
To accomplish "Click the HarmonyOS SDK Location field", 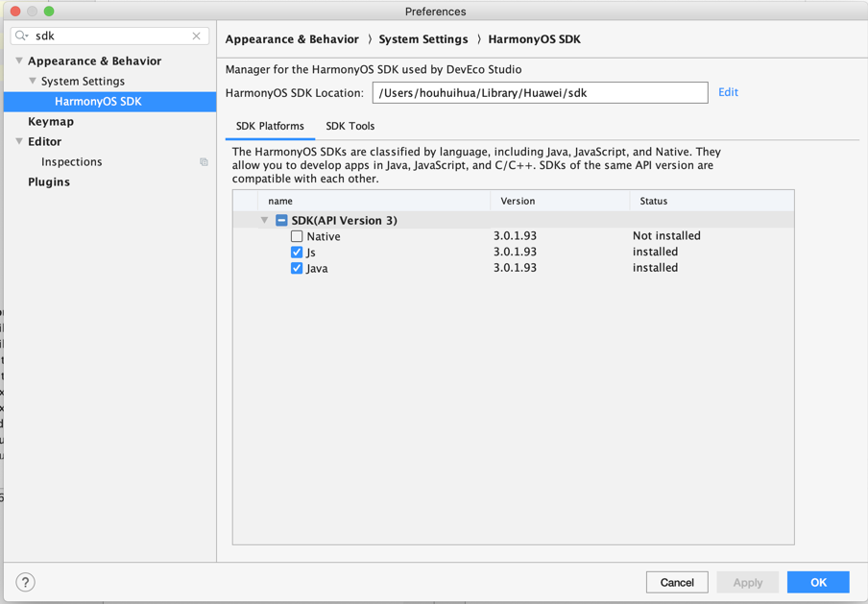I will pos(541,92).
